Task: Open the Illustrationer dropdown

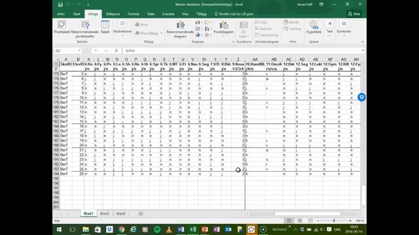Action: point(122,28)
